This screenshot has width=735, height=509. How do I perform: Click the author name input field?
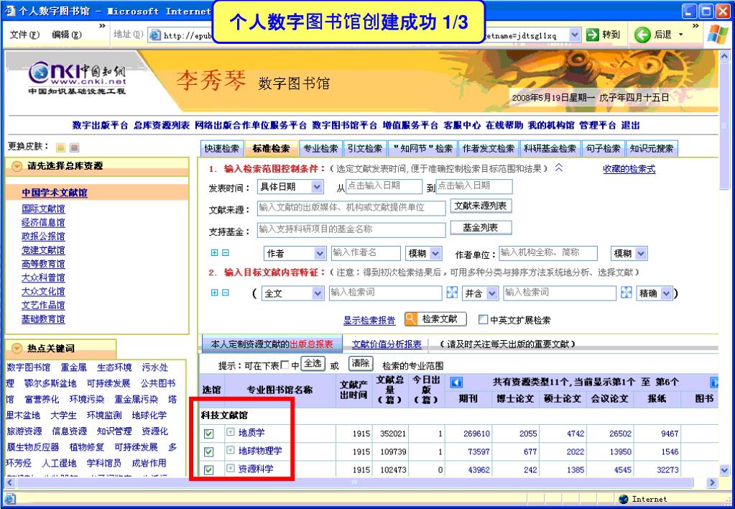[366, 253]
